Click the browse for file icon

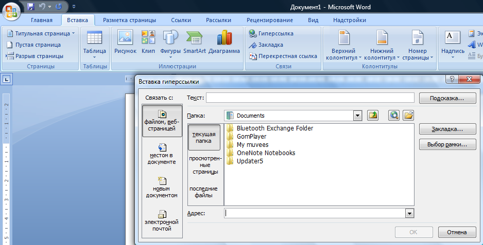[408, 116]
